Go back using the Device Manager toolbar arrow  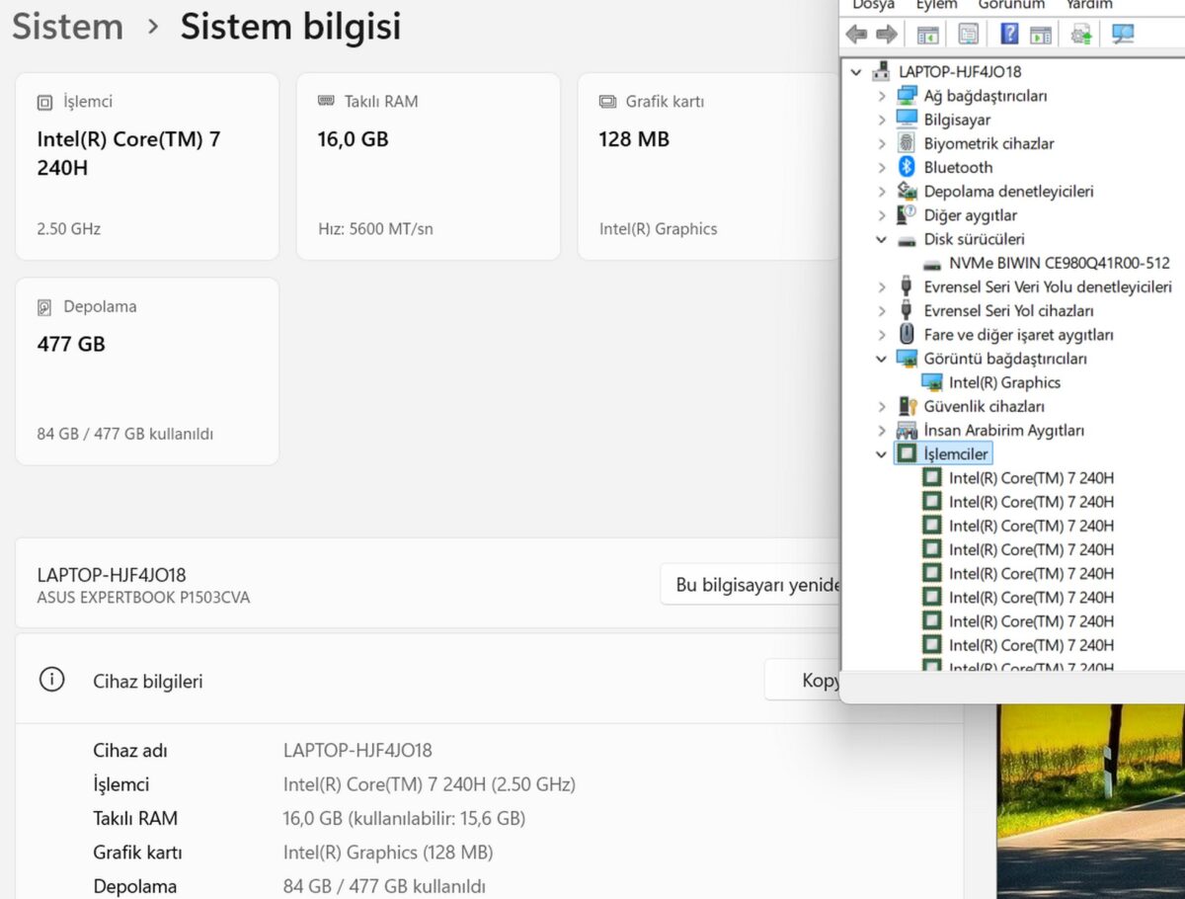point(856,35)
